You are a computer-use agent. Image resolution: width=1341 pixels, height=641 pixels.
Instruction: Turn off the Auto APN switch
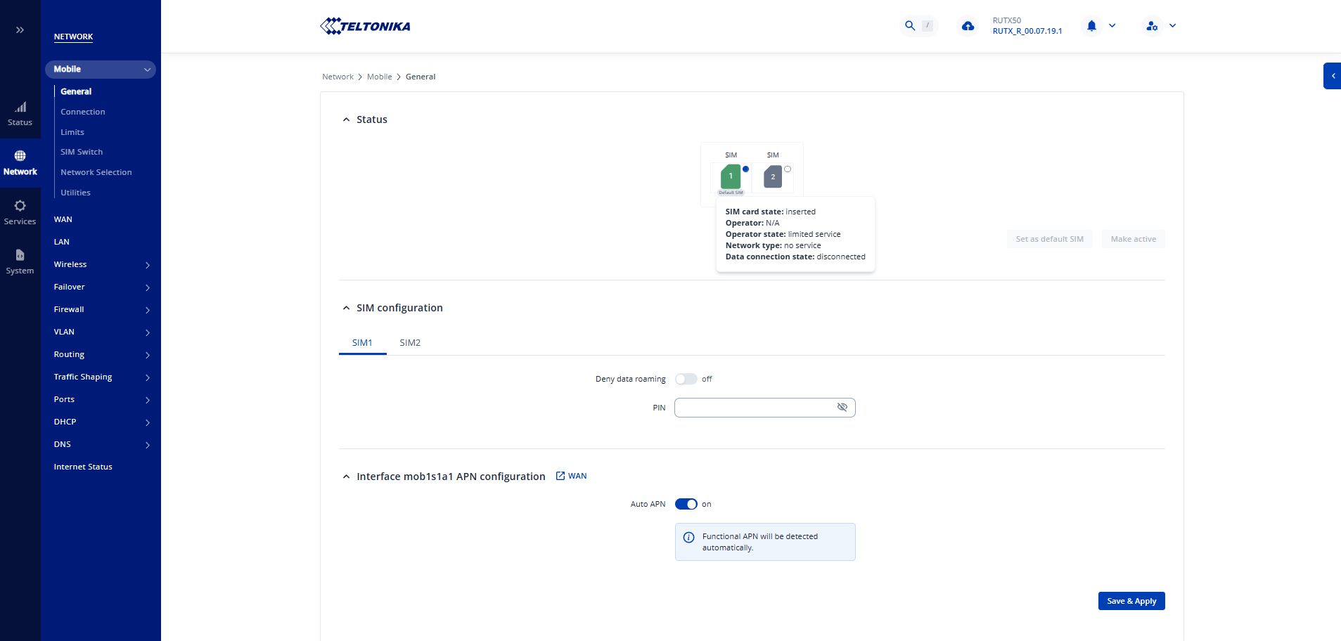[686, 504]
